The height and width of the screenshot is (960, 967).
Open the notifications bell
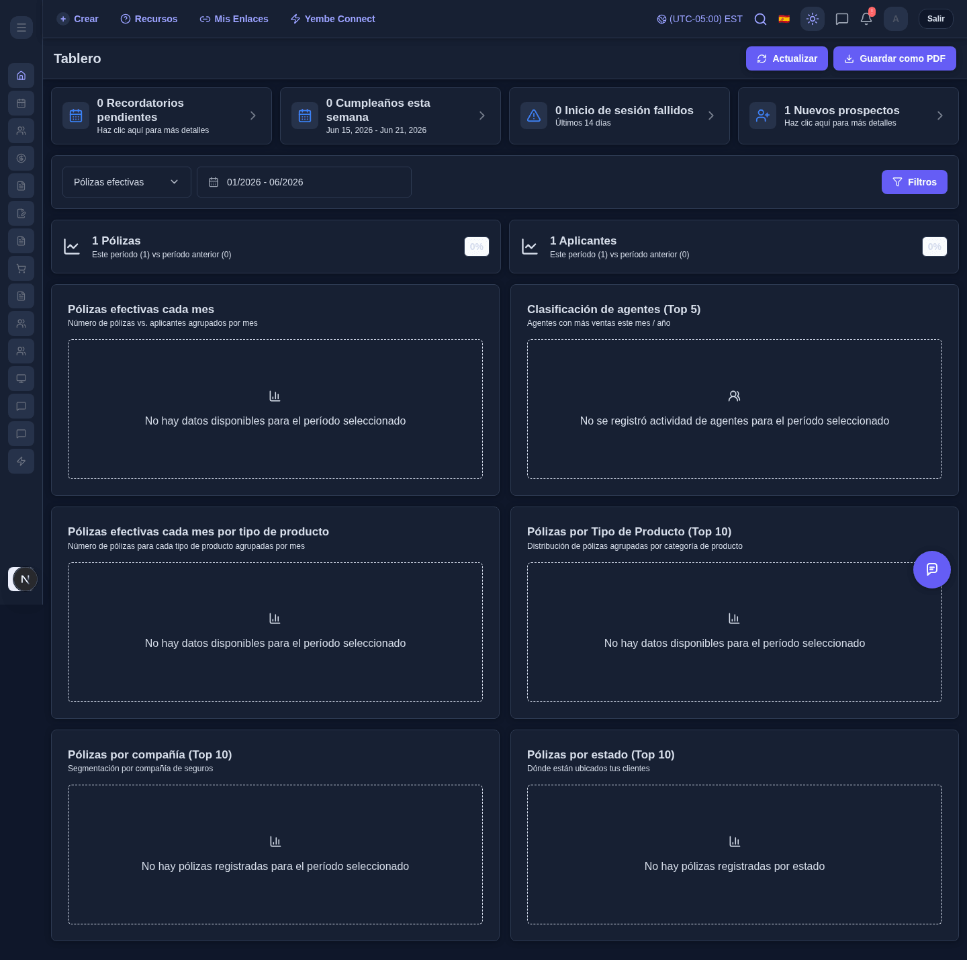pos(866,19)
